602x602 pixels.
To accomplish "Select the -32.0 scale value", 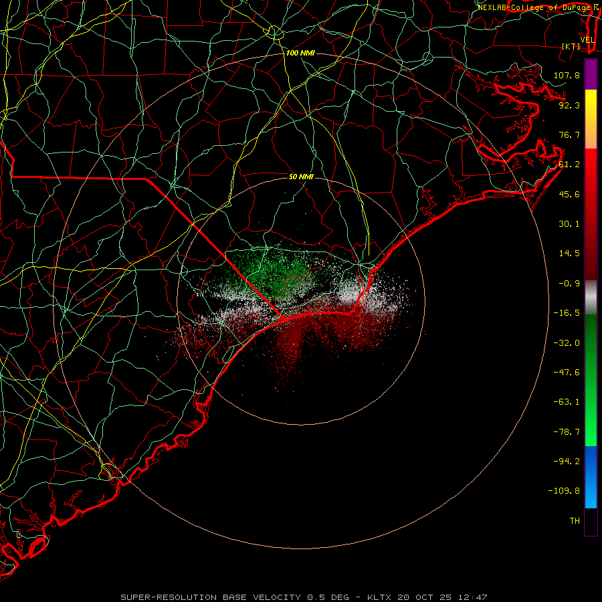I will 567,343.
